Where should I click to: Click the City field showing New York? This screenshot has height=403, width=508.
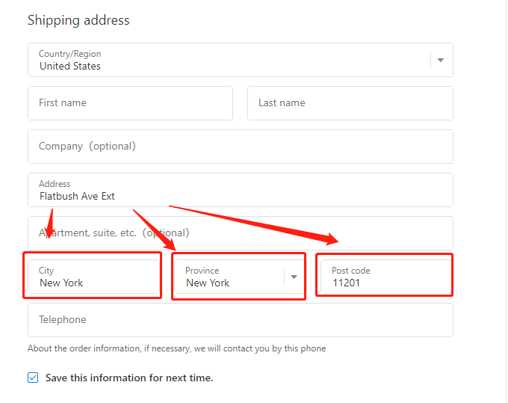[93, 277]
